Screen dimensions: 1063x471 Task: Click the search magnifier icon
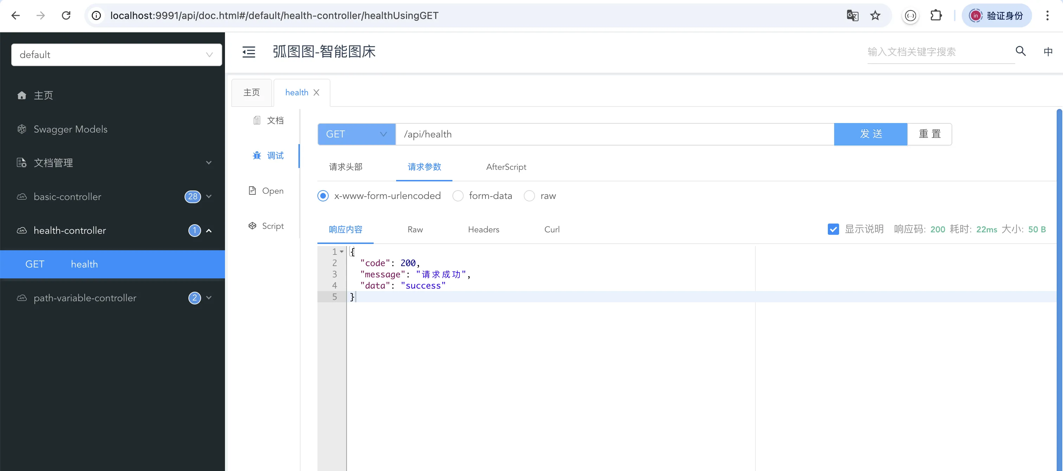1020,51
